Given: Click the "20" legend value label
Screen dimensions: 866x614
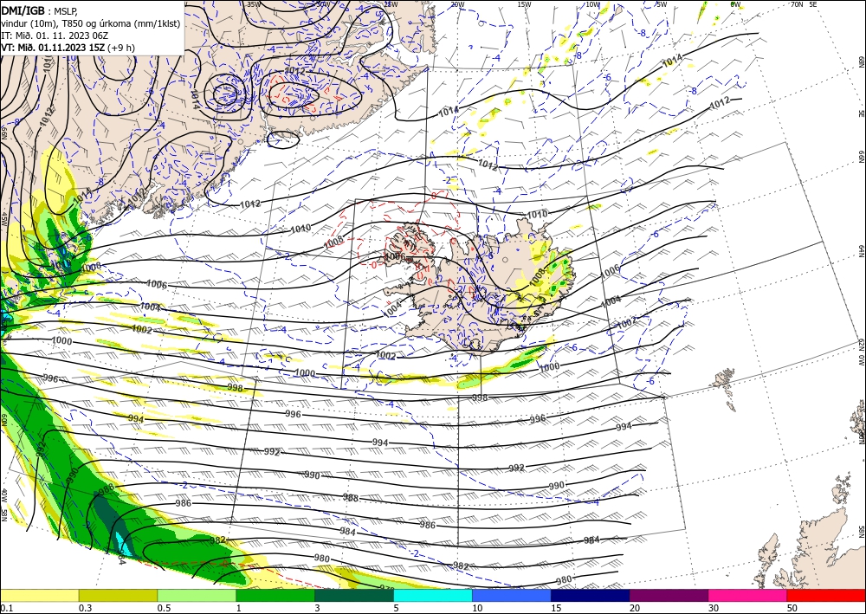Looking at the screenshot, I should (635, 608).
